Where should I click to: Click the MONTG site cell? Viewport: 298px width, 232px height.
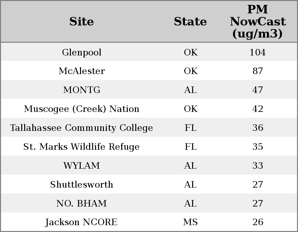click(x=82, y=90)
